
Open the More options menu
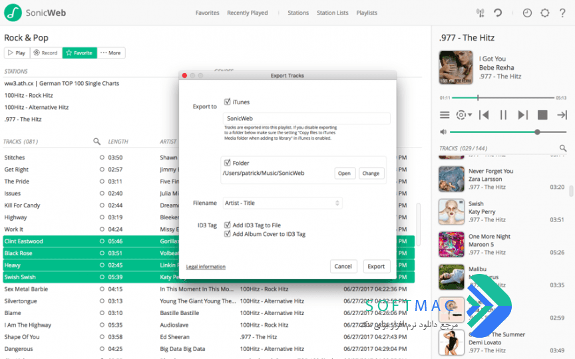(x=111, y=53)
